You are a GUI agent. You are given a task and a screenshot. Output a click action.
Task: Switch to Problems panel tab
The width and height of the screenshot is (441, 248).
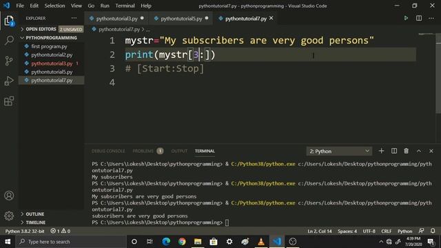[x=143, y=151]
